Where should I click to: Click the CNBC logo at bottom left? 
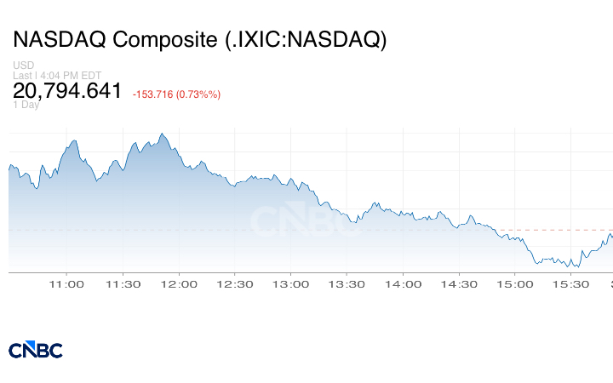[x=35, y=350]
